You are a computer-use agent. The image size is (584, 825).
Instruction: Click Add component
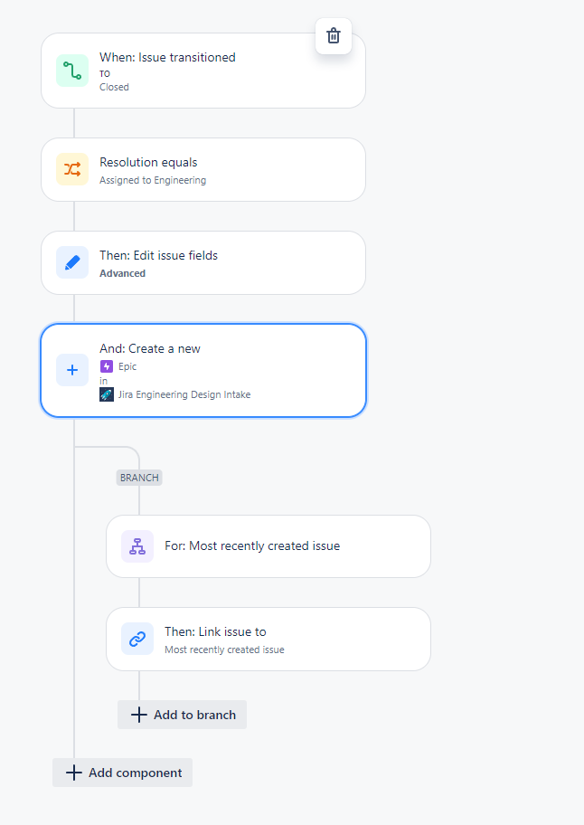coord(122,773)
